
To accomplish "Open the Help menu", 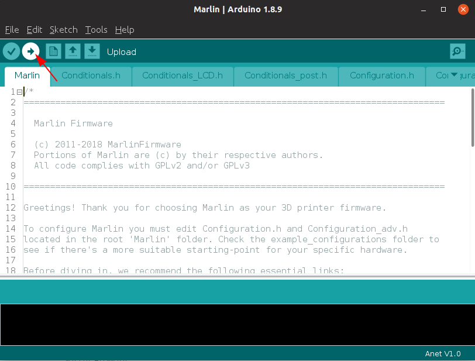I will point(125,30).
